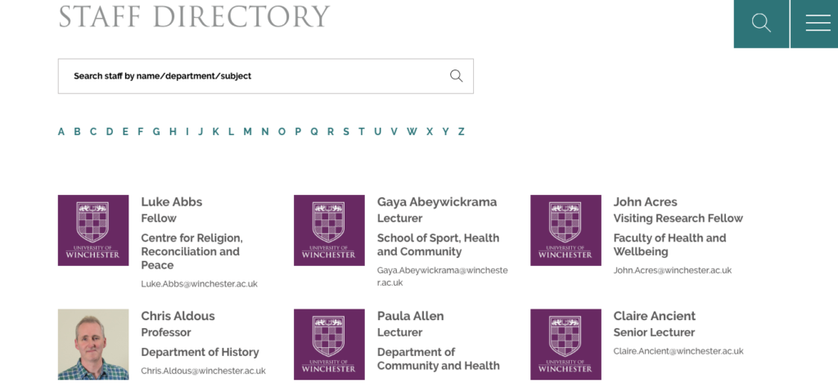Click Chris.Aldous@winchester.ac.uk email link
Viewport: 838px width, 388px height.
point(203,371)
